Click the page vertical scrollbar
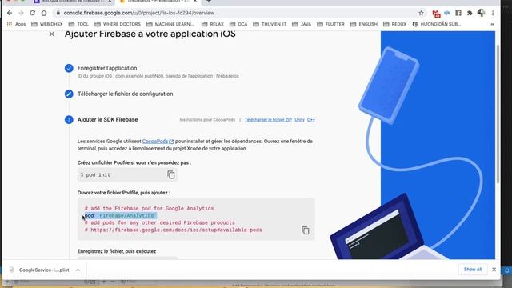This screenshot has height=288, width=512. coord(498,114)
